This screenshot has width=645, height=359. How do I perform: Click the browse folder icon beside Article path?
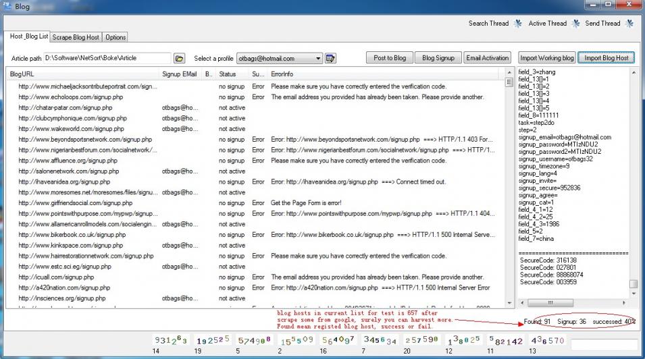pos(179,58)
